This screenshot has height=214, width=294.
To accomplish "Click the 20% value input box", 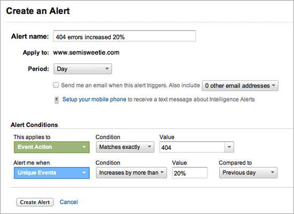I will [x=190, y=173].
